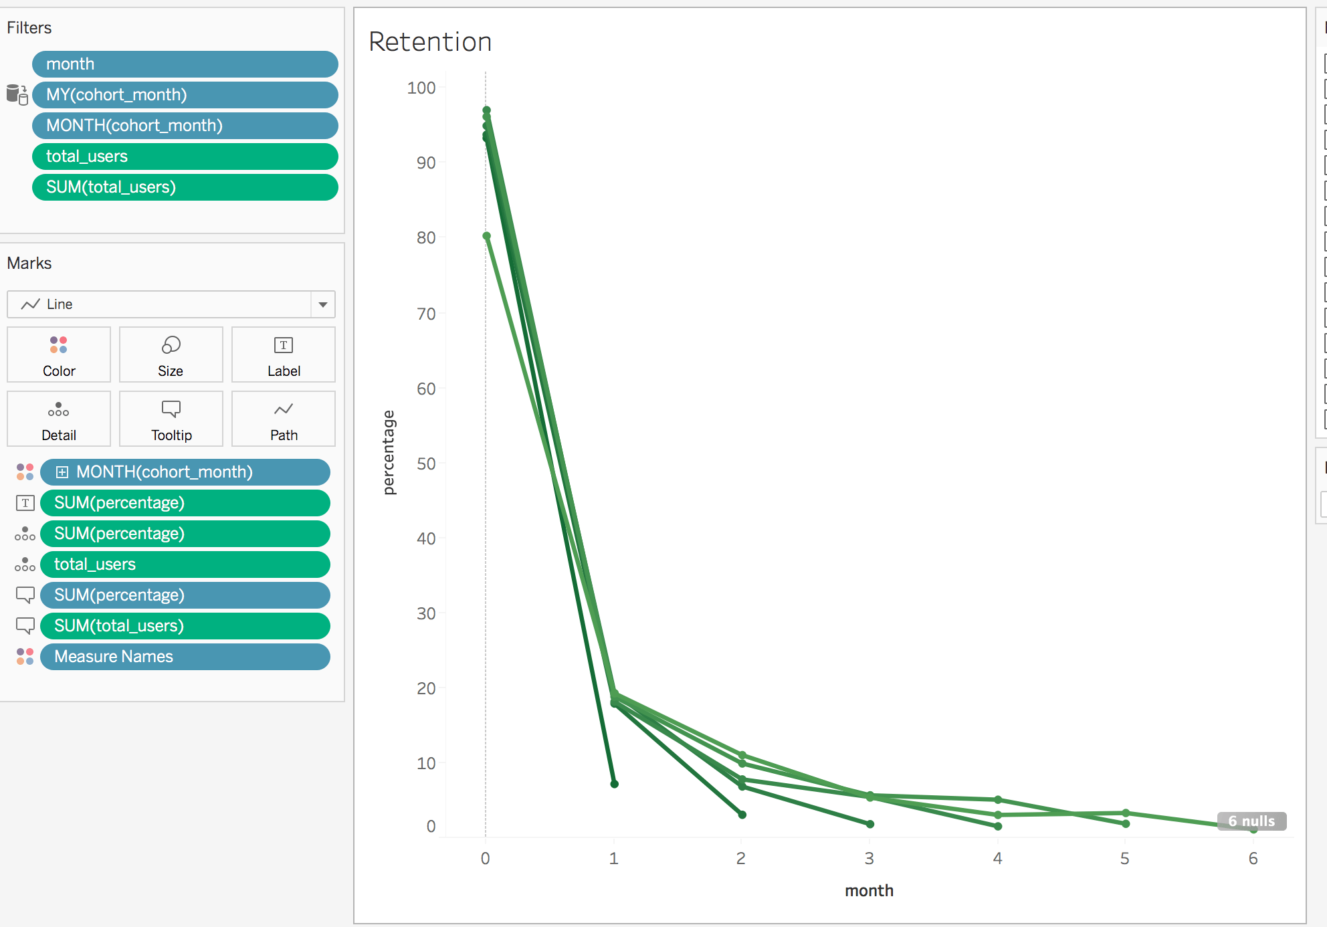This screenshot has width=1327, height=927.
Task: Select the month filter pill
Action: [185, 64]
